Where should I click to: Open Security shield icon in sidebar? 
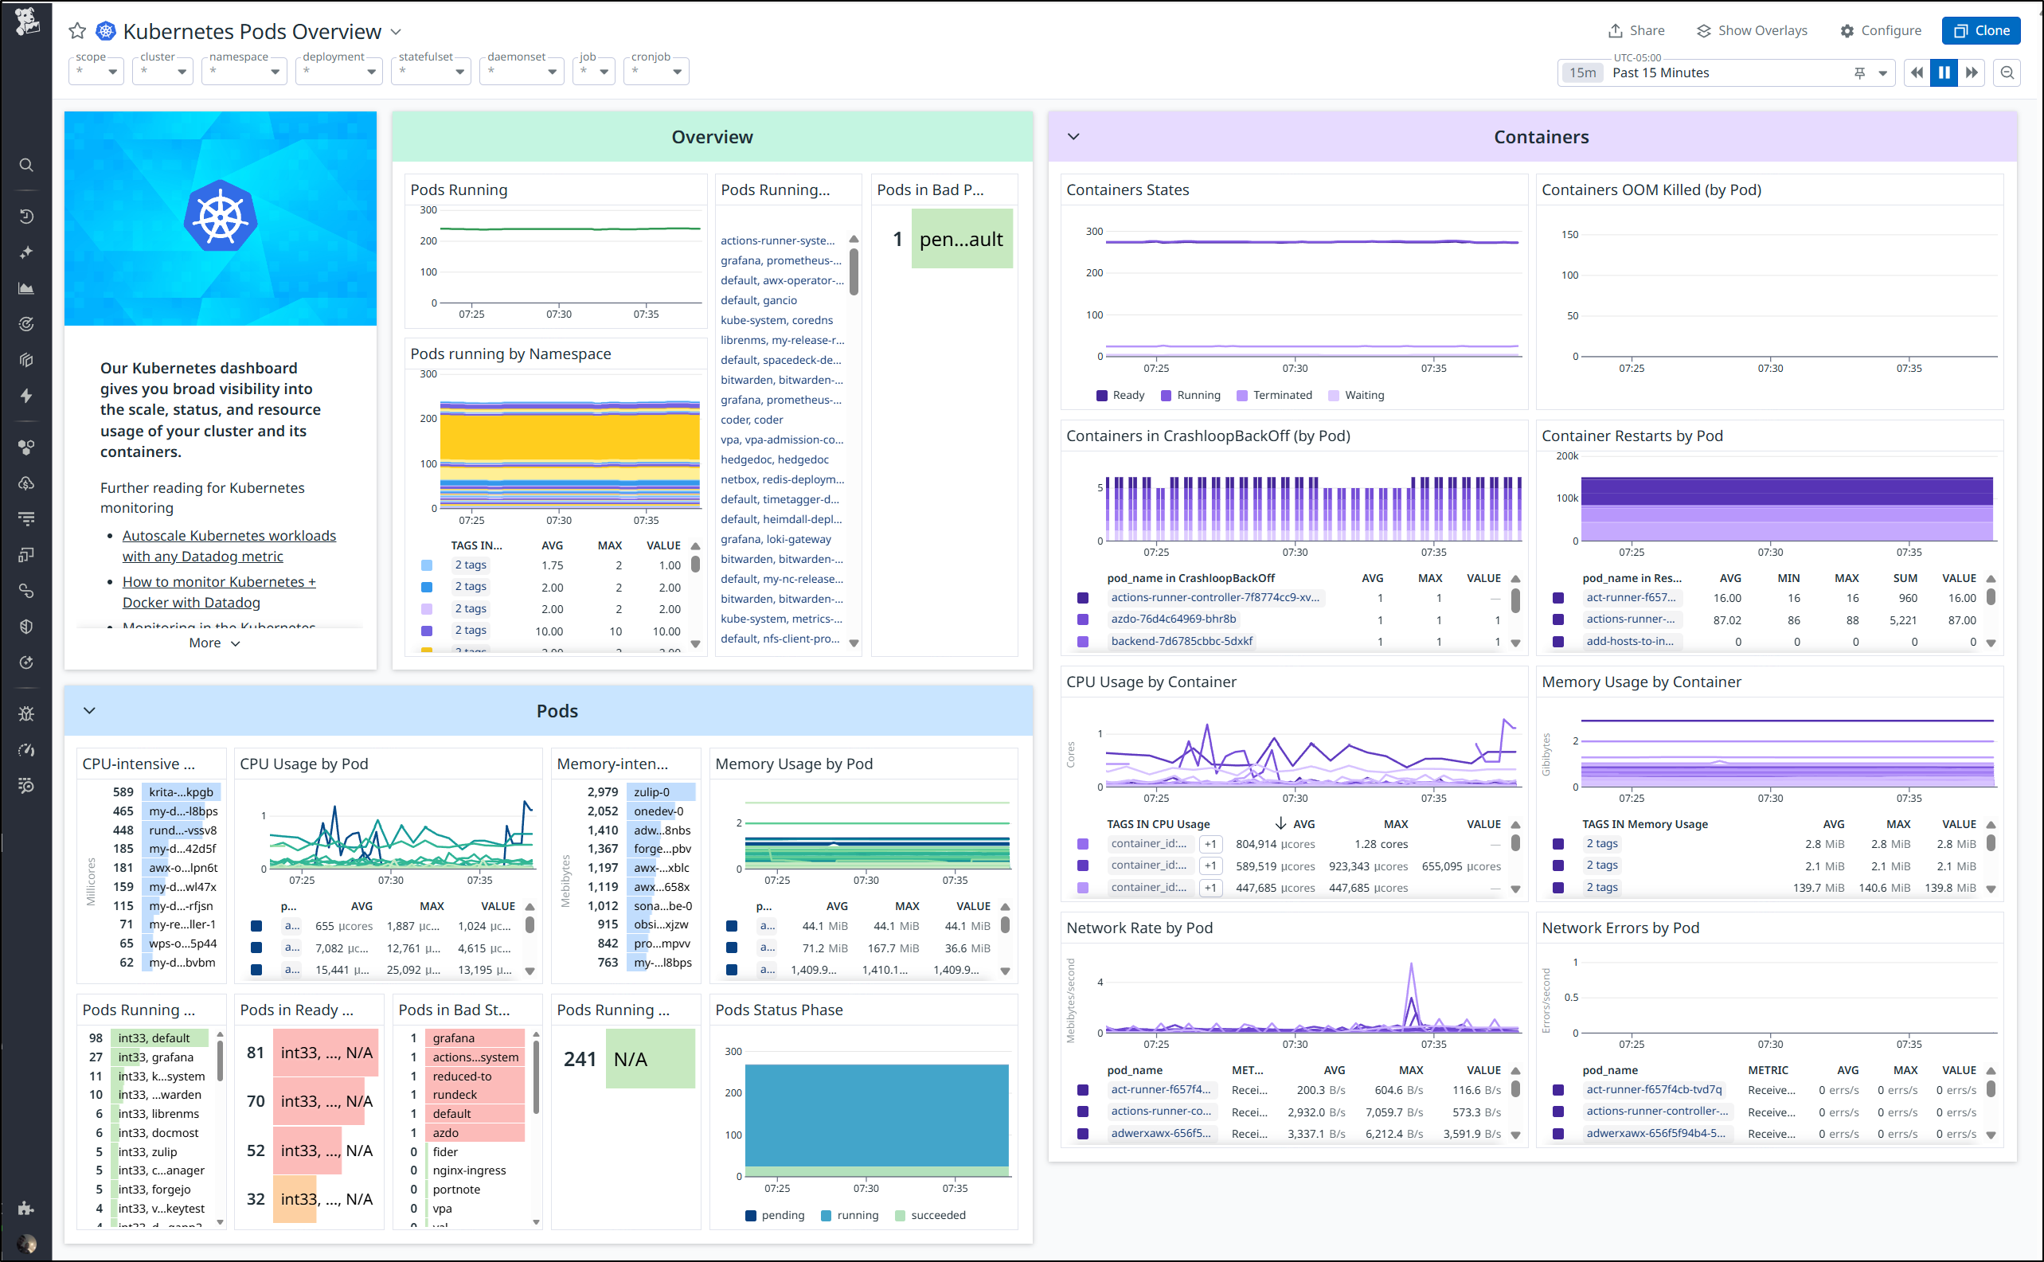pos(27,627)
